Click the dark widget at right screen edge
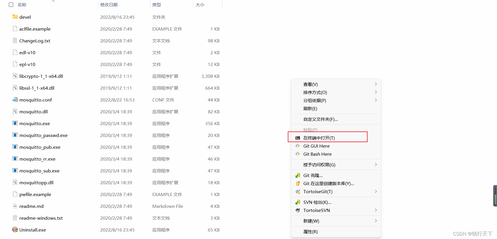The width and height of the screenshot is (497, 239). (495, 196)
